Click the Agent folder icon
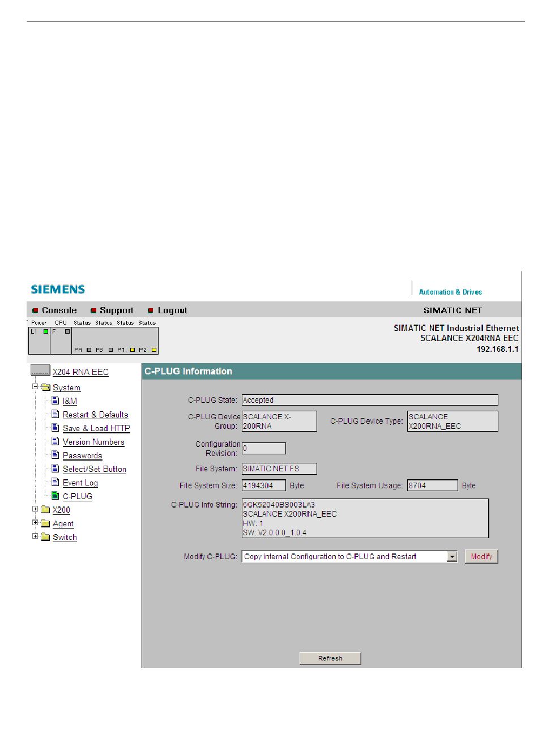The image size is (538, 737). point(45,523)
